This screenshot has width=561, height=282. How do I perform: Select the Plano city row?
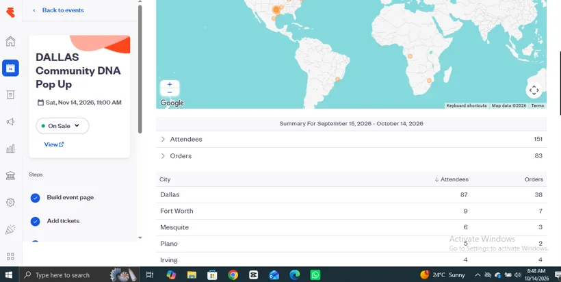click(352, 244)
